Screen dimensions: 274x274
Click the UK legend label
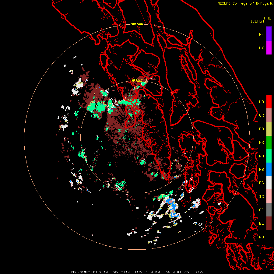261,48
